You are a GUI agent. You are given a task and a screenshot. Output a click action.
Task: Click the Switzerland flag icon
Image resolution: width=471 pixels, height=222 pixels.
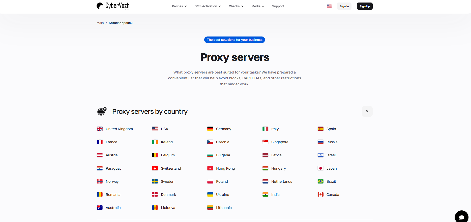[x=155, y=168]
